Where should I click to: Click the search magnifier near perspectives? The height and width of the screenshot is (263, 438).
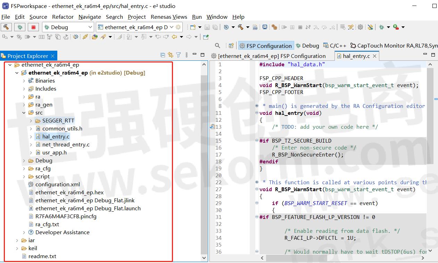click(217, 46)
